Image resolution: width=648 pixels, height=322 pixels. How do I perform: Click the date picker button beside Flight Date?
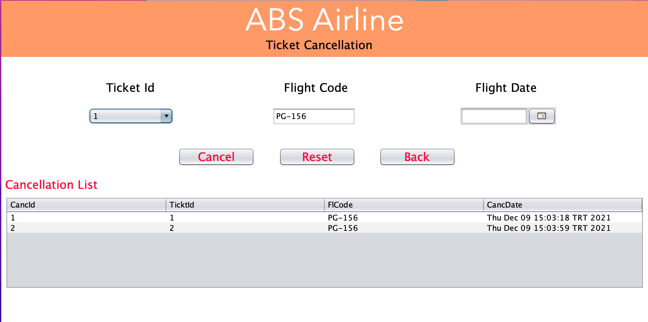click(542, 116)
